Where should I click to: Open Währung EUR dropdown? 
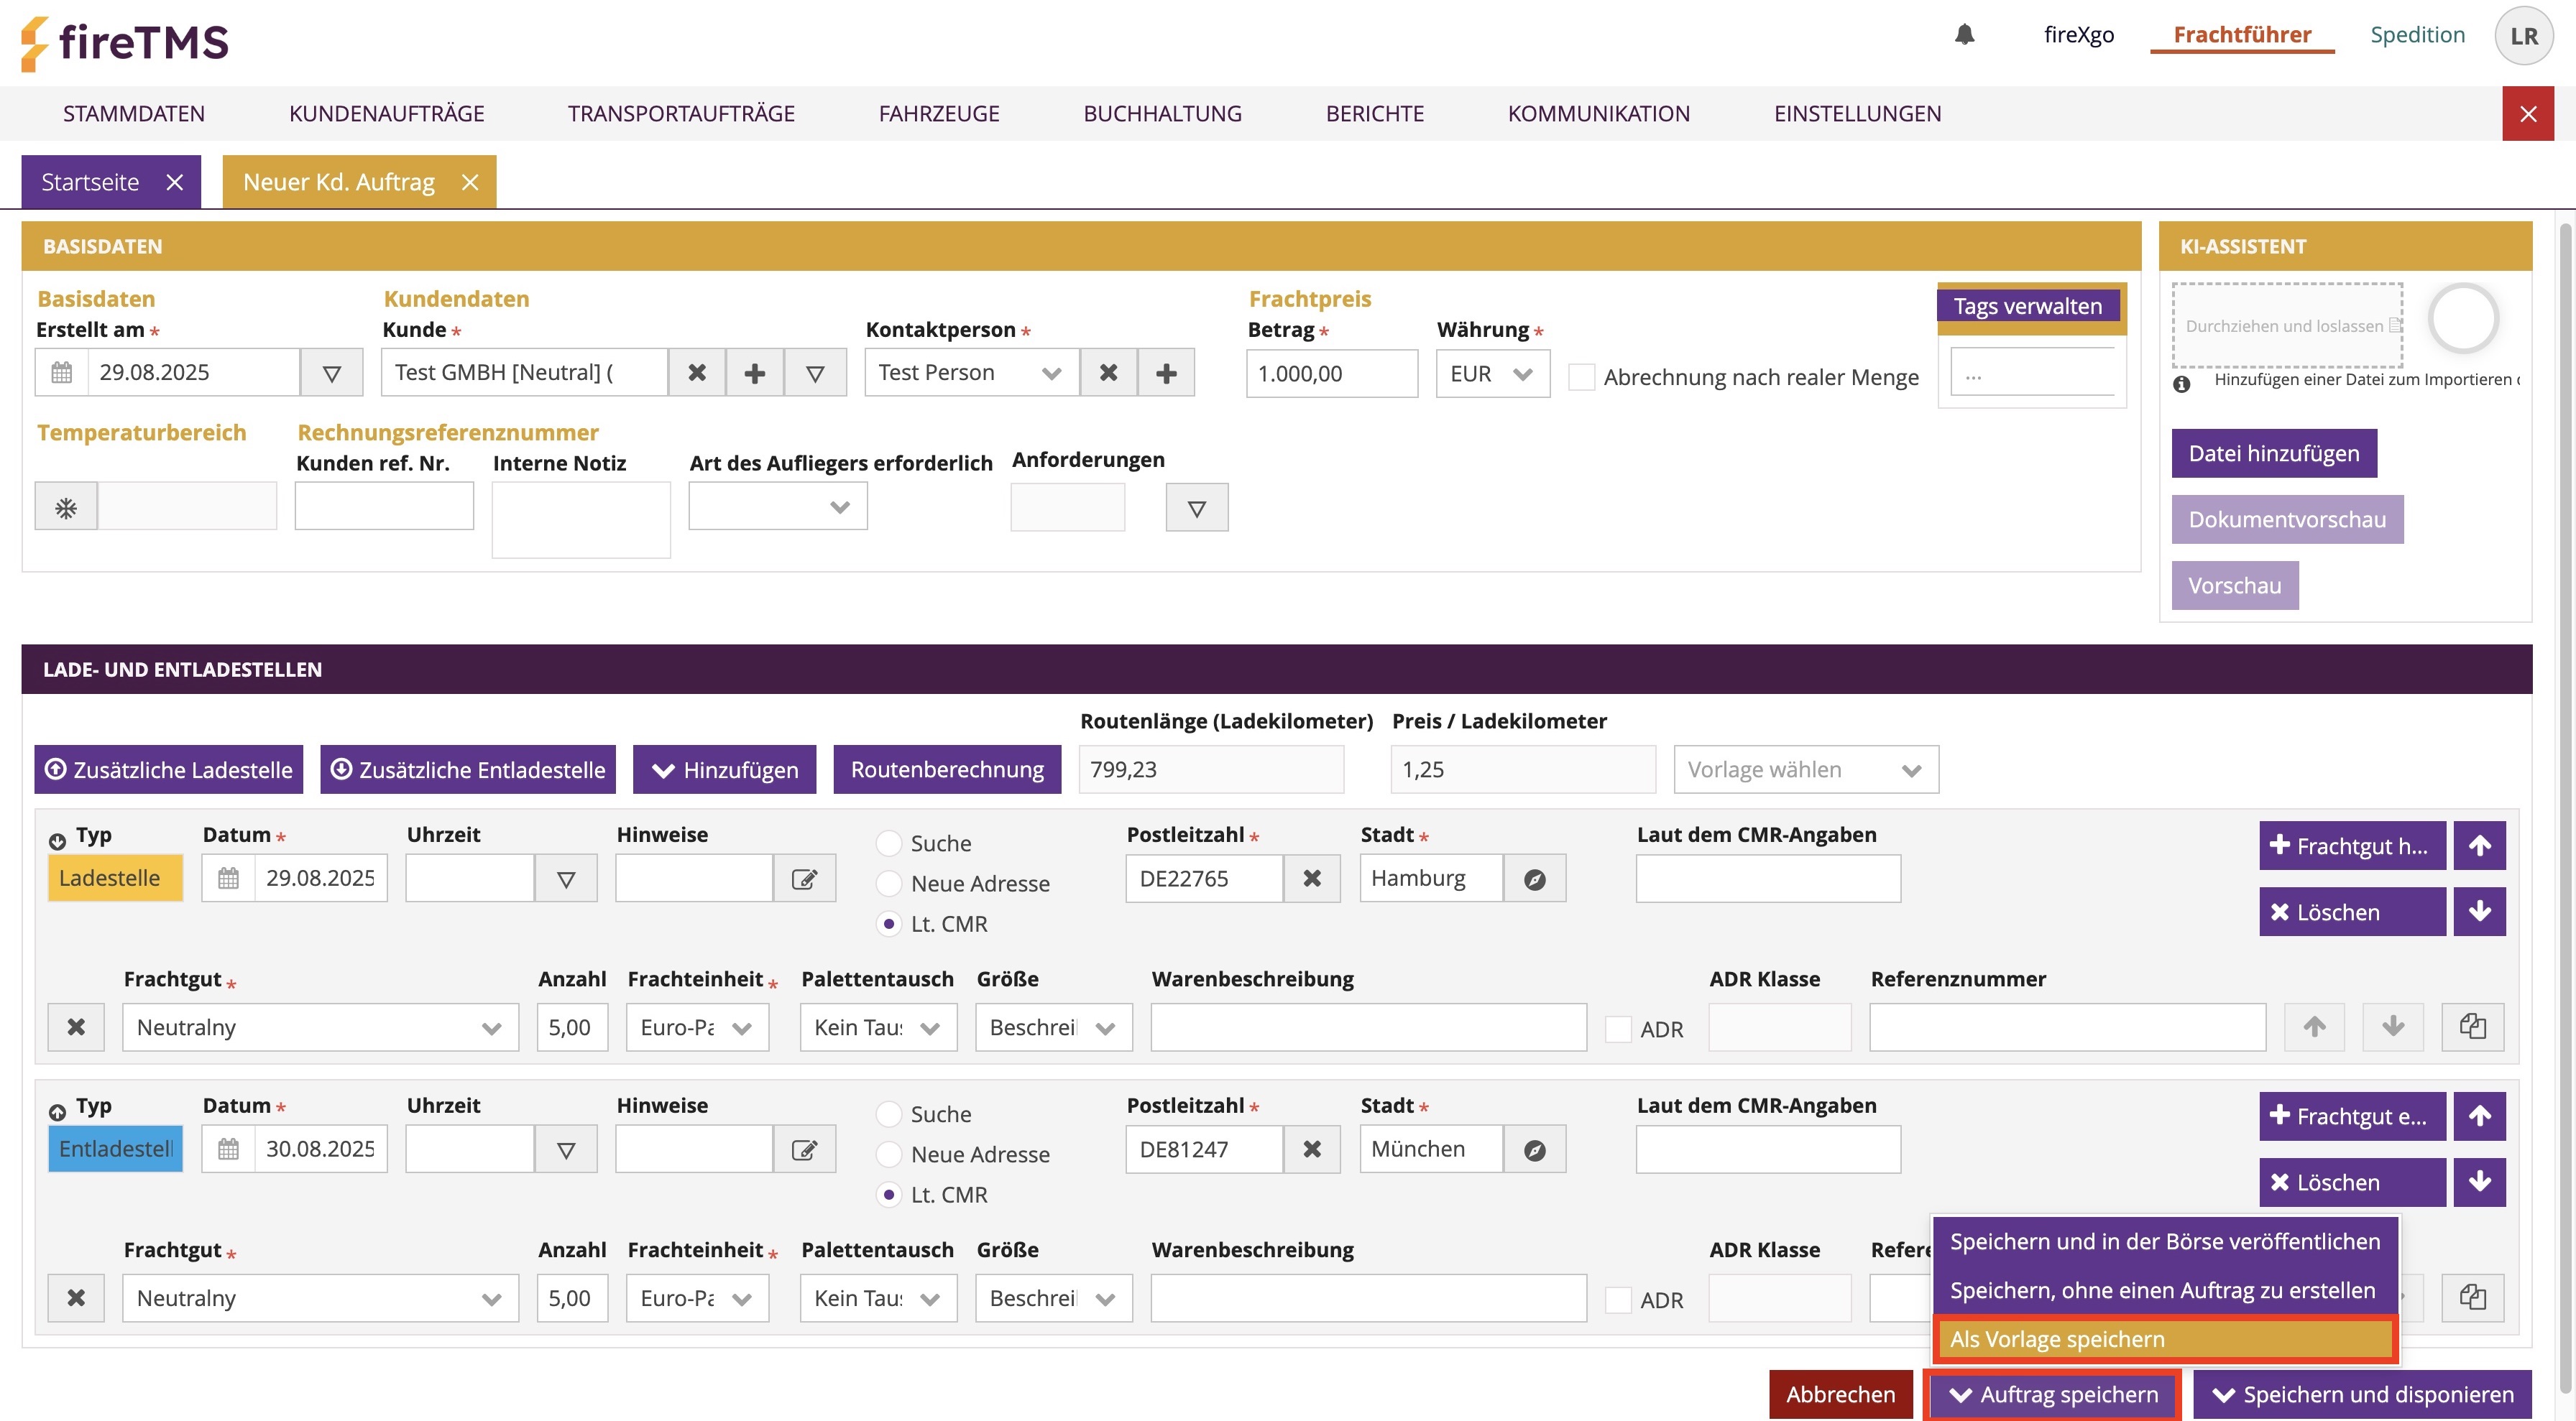[x=1493, y=374]
